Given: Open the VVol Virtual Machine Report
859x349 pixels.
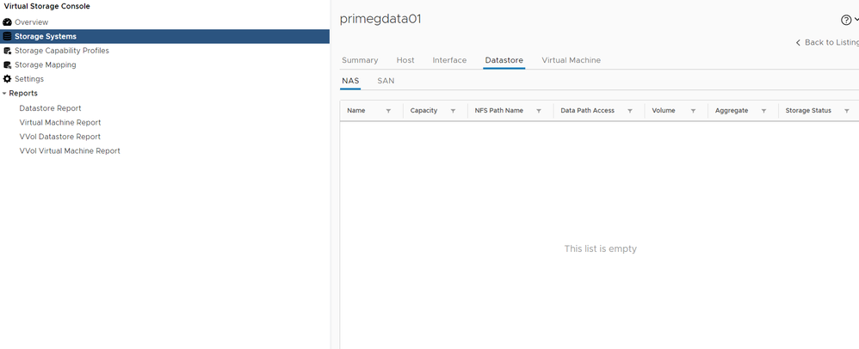Looking at the screenshot, I should (x=70, y=151).
